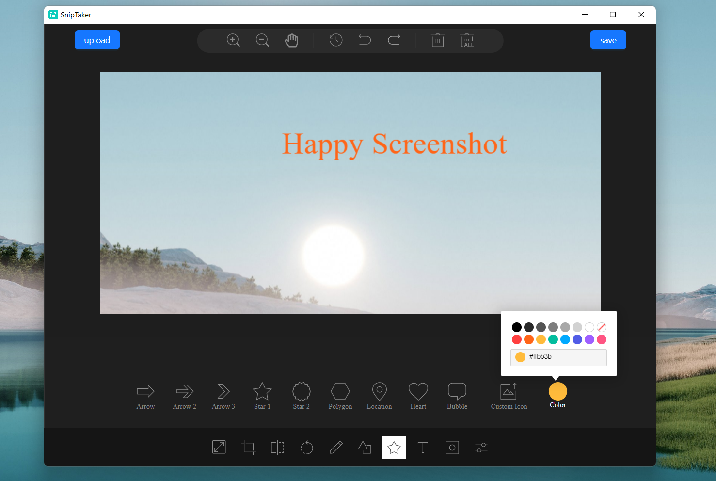Image resolution: width=716 pixels, height=481 pixels.
Task: Delete selected item with trash icon
Action: click(438, 40)
